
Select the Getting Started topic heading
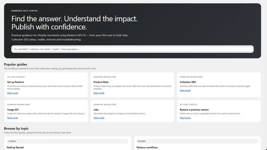[x=15, y=147]
